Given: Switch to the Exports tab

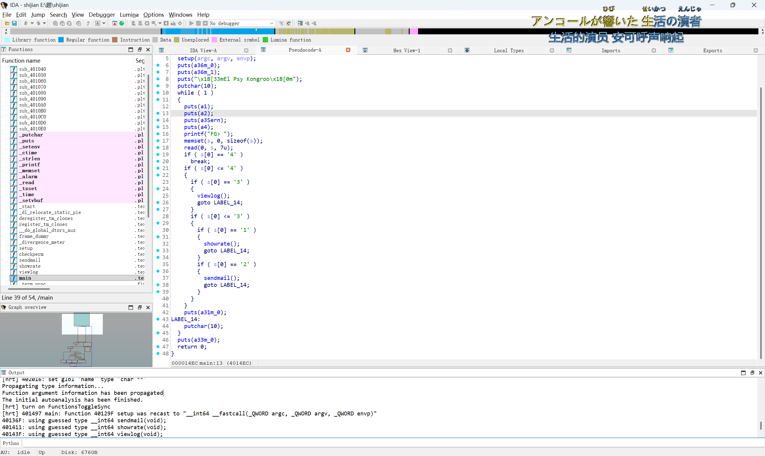Looking at the screenshot, I should tap(712, 50).
